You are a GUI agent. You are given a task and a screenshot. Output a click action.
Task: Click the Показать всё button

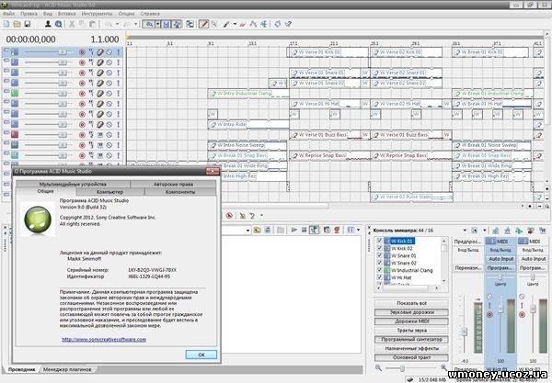[x=411, y=303]
